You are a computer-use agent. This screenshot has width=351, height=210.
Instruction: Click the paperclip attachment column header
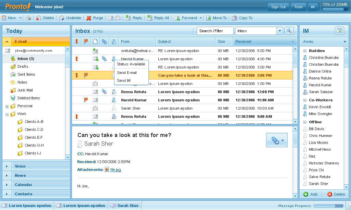(104, 41)
